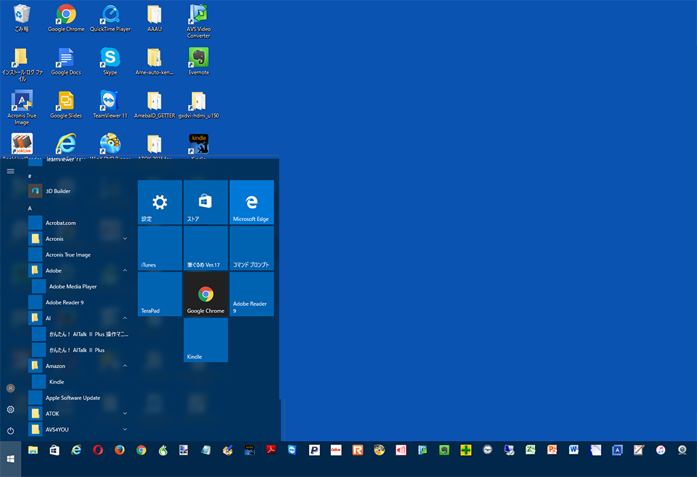Open Adobe Media Player in app list
The width and height of the screenshot is (697, 477).
coord(81,286)
